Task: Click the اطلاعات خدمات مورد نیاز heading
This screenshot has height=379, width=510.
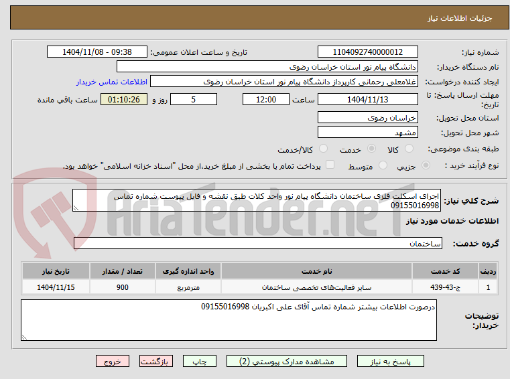Action: pos(452,221)
